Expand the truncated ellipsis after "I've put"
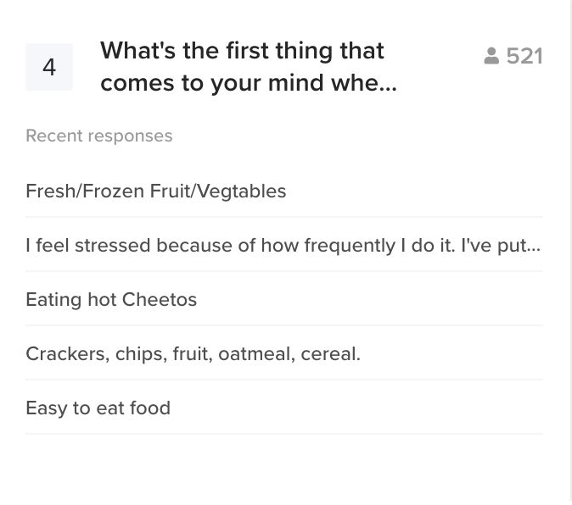572x505 pixels. click(x=534, y=247)
